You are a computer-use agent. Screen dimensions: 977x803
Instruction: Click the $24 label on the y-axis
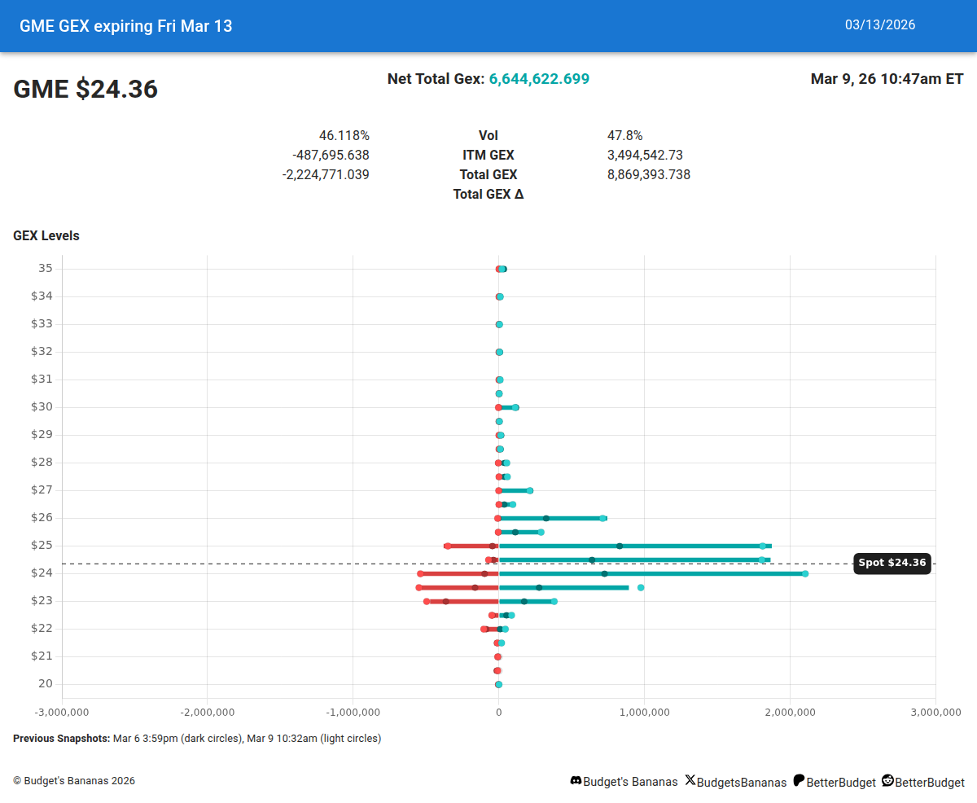(42, 573)
